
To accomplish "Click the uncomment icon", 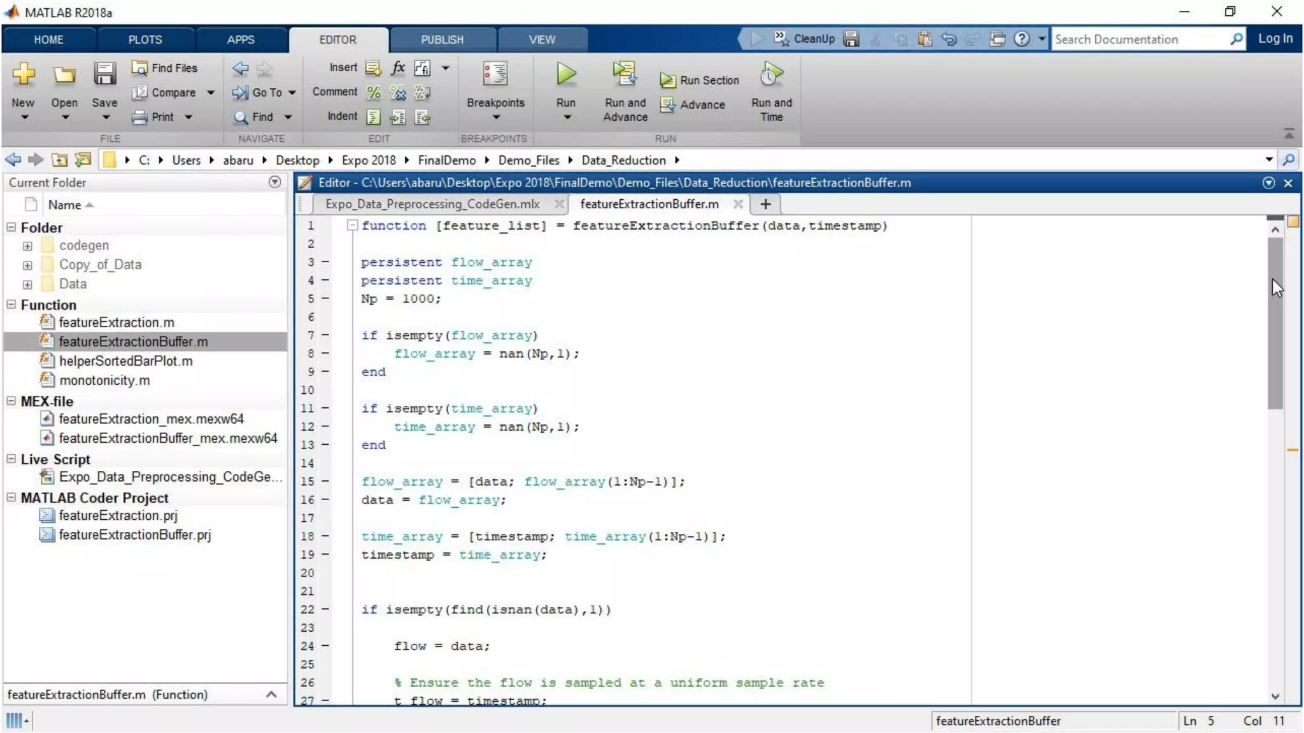I will (398, 93).
